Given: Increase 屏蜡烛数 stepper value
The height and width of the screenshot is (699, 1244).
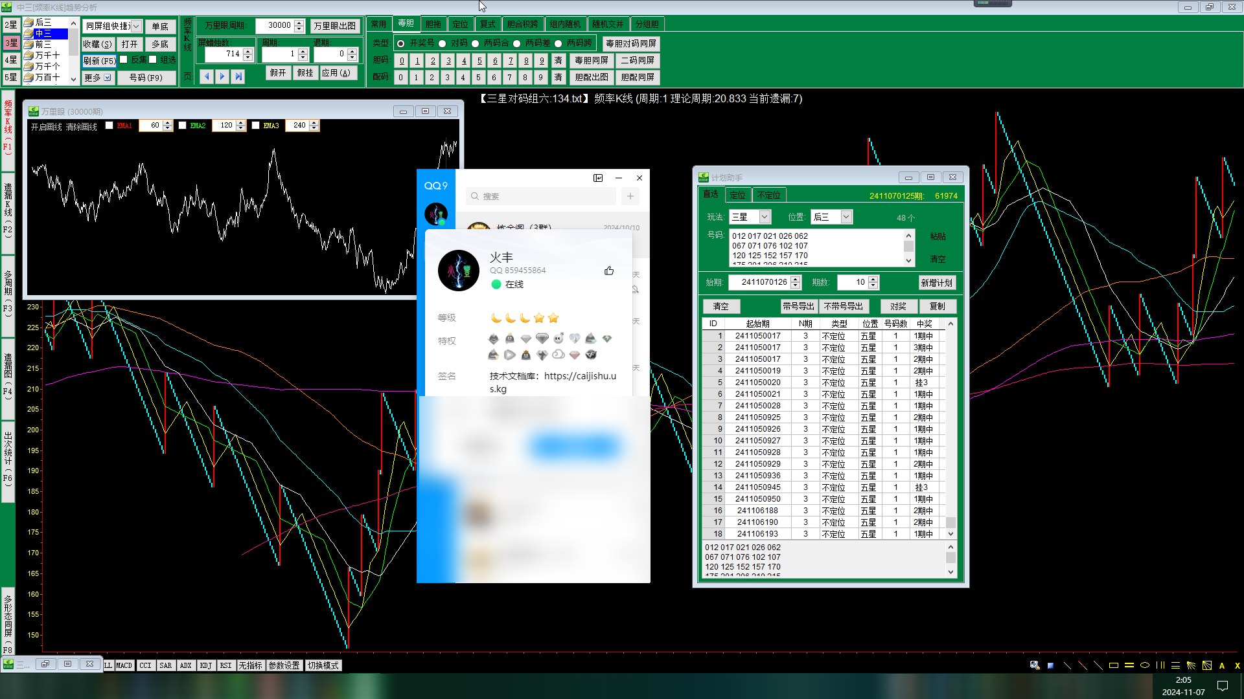Looking at the screenshot, I should (x=248, y=51).
